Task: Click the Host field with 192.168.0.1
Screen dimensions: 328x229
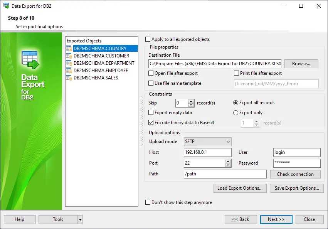Action: (207, 152)
